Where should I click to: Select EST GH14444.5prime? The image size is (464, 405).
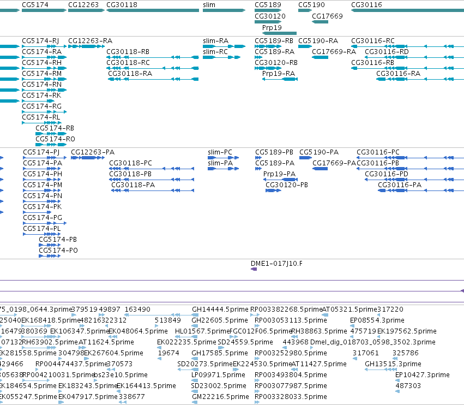click(220, 309)
